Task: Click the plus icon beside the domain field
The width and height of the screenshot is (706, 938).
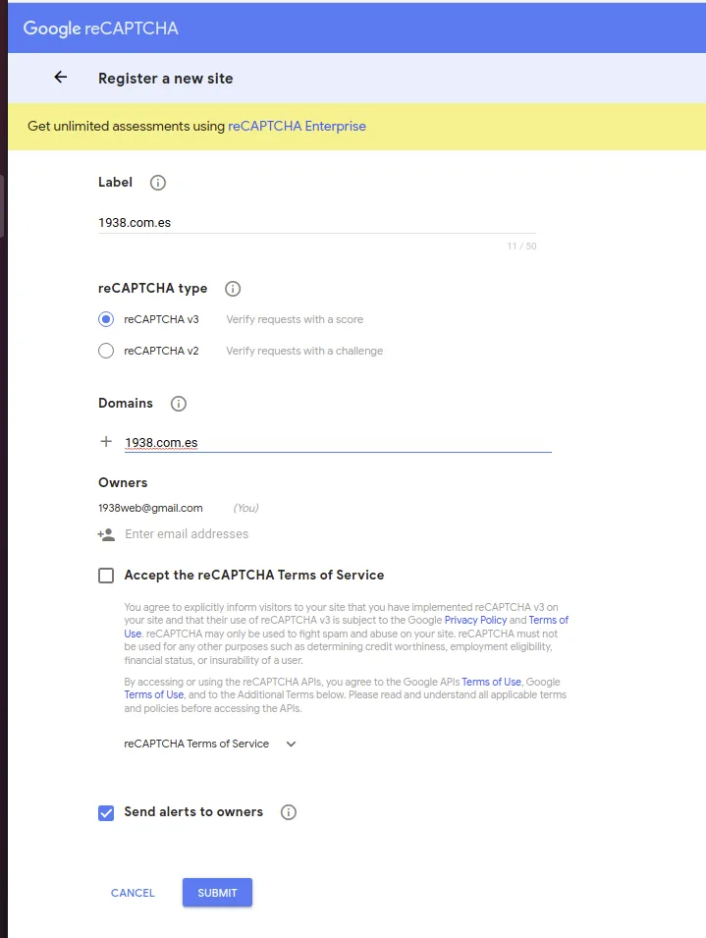Action: [x=106, y=441]
